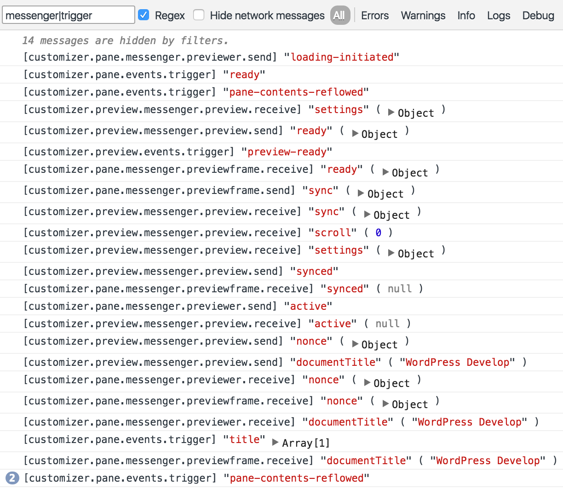Screen dimensions: 563x489
Task: Switch to Warnings filter
Action: (423, 16)
